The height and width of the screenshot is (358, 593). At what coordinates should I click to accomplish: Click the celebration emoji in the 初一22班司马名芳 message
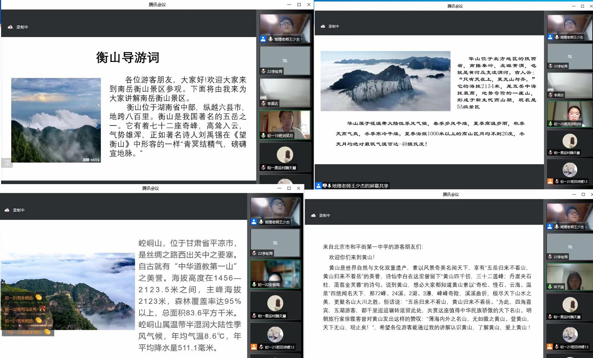42,309
